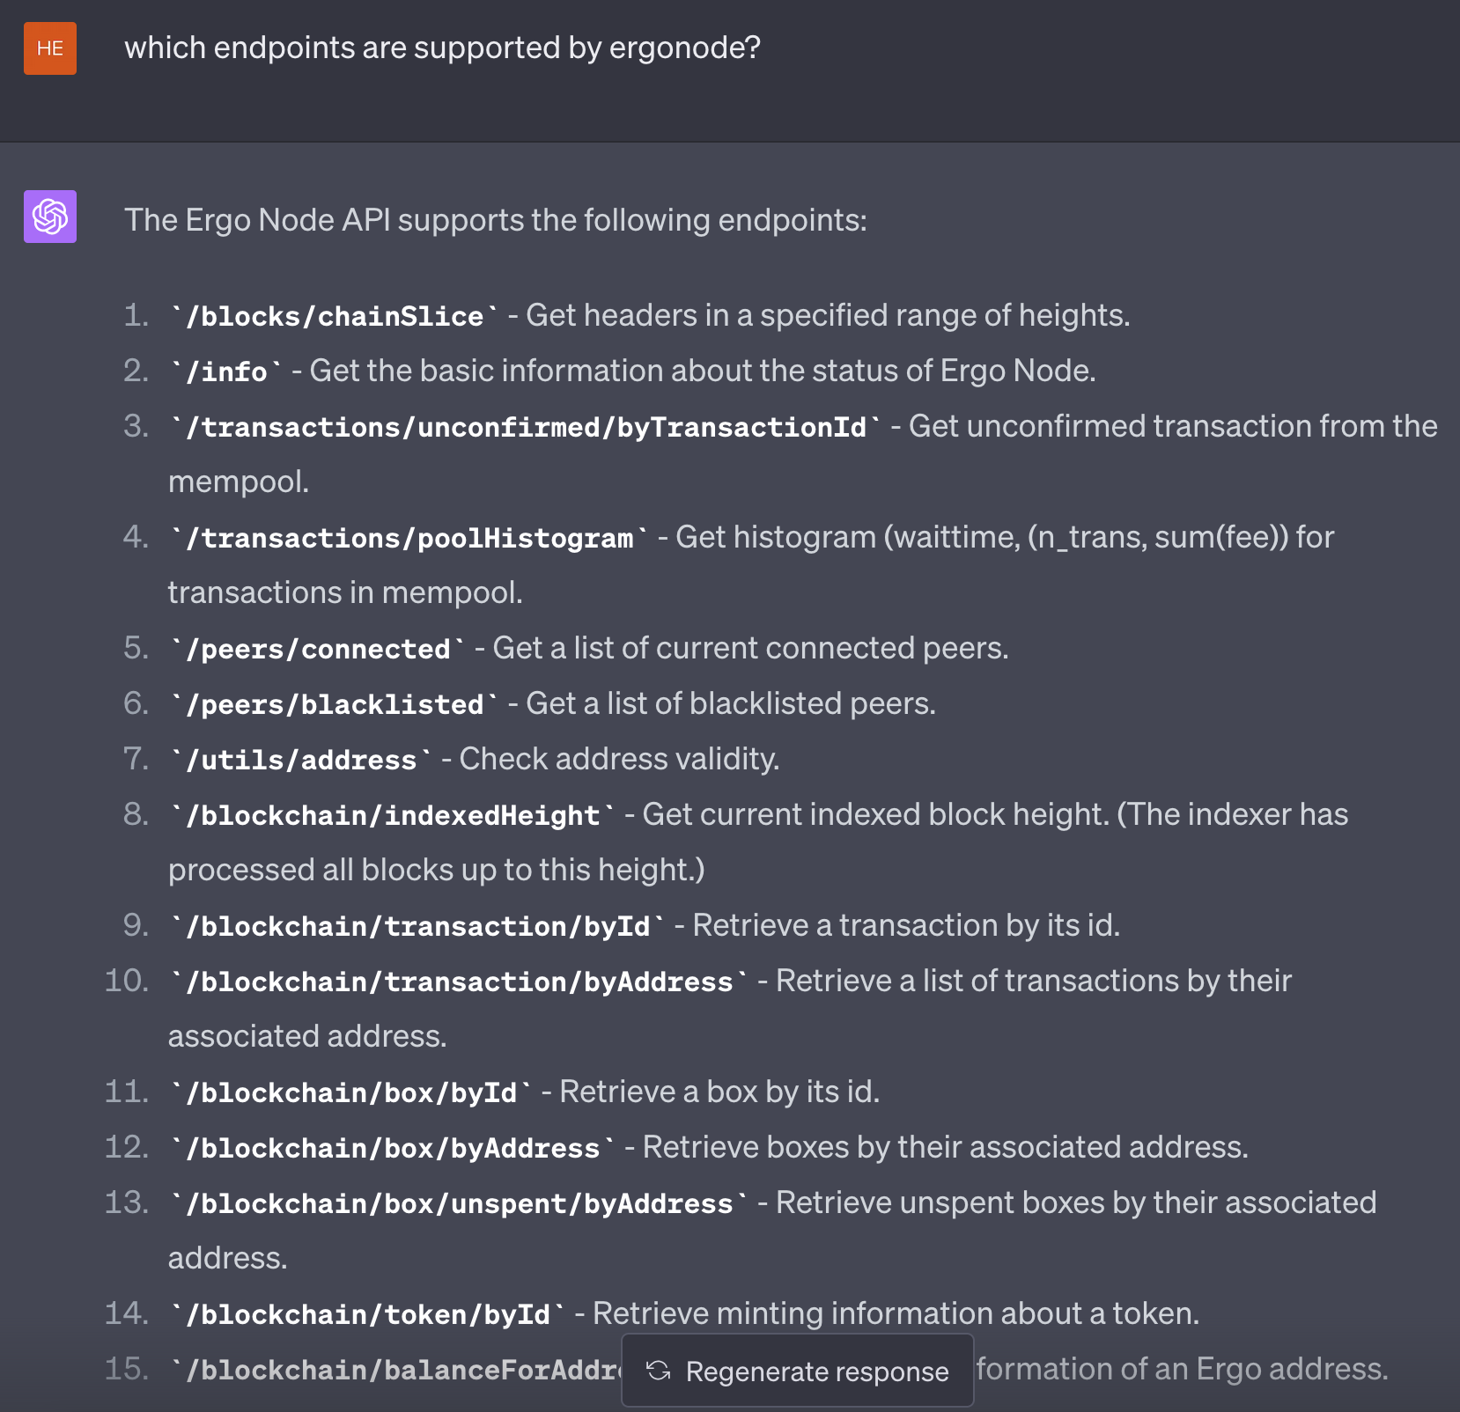Click the orange HE user avatar
Screen dimensions: 1460x1412
(50, 48)
